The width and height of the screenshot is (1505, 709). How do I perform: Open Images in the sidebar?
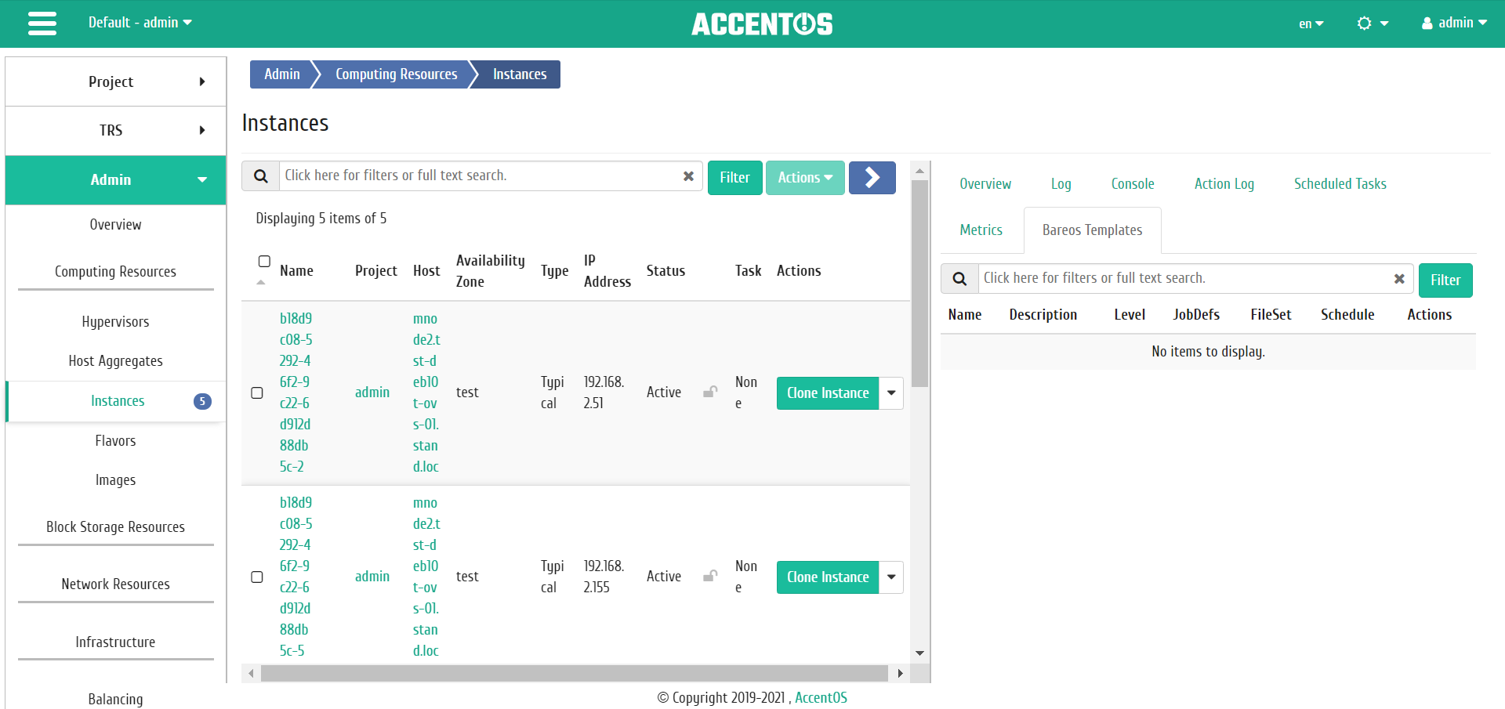pyautogui.click(x=116, y=480)
